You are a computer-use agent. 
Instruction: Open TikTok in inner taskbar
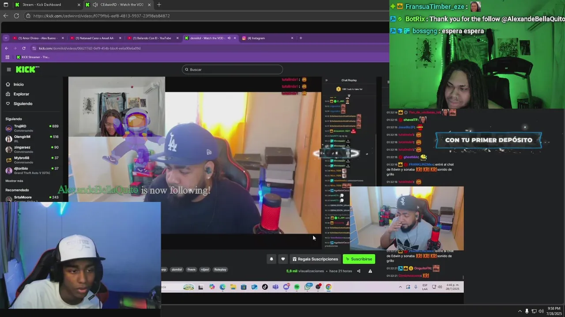pos(265,287)
